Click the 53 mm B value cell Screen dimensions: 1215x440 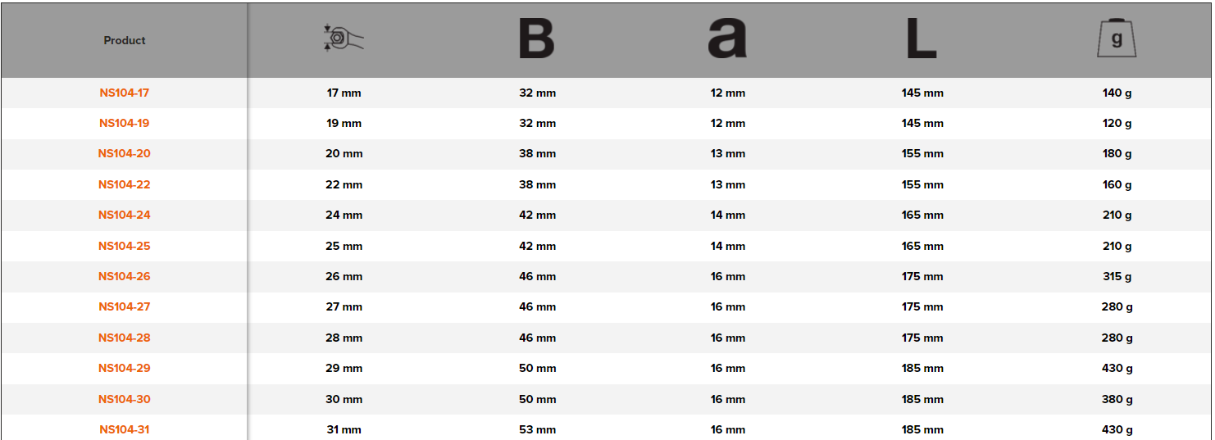(x=537, y=429)
